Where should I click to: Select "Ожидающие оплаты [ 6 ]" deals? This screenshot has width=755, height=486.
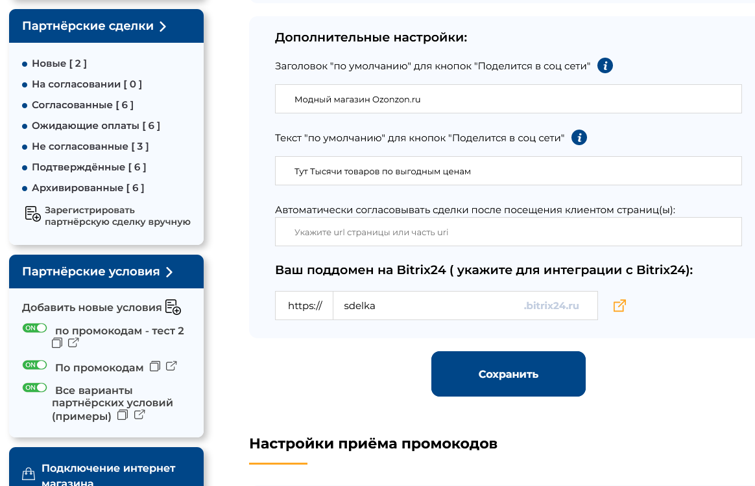pos(95,126)
